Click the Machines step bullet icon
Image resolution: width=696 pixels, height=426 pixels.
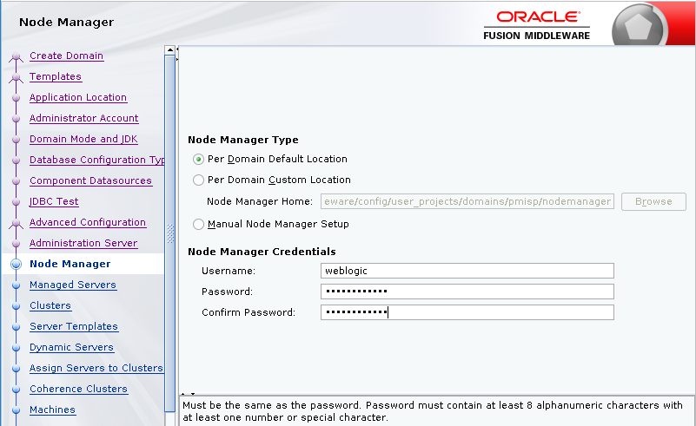[x=16, y=410]
